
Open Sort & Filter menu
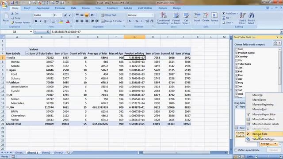click(x=243, y=18)
